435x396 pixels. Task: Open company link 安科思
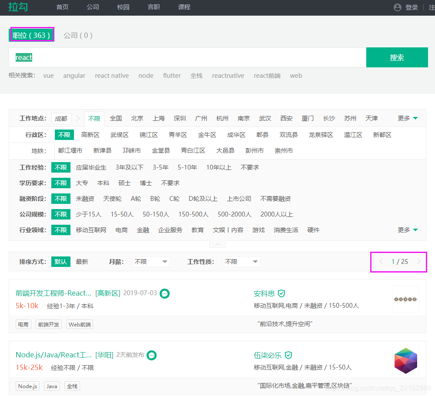264,293
